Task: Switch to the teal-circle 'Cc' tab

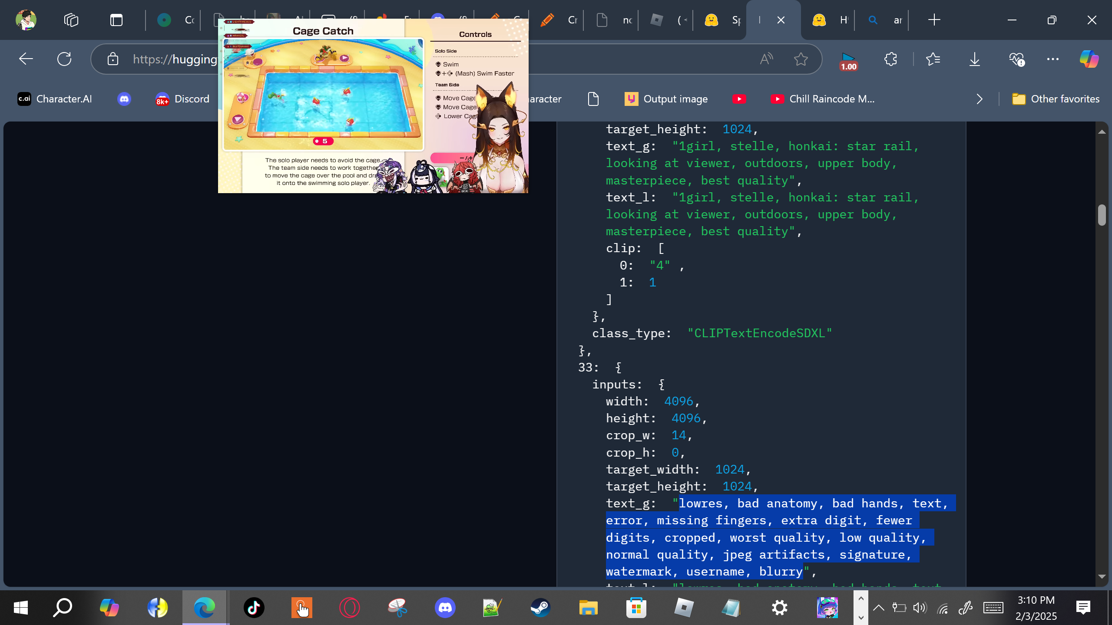Action: click(174, 20)
